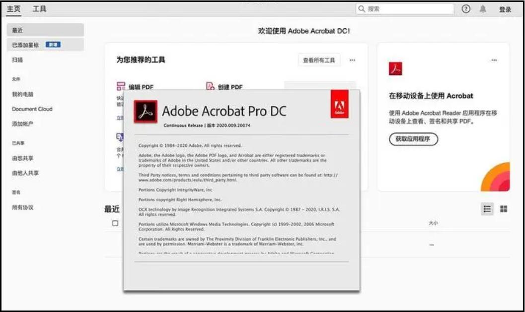The height and width of the screenshot is (312, 525).
Task: Open the overflow menu next to 查看所有工具
Action: [353, 60]
